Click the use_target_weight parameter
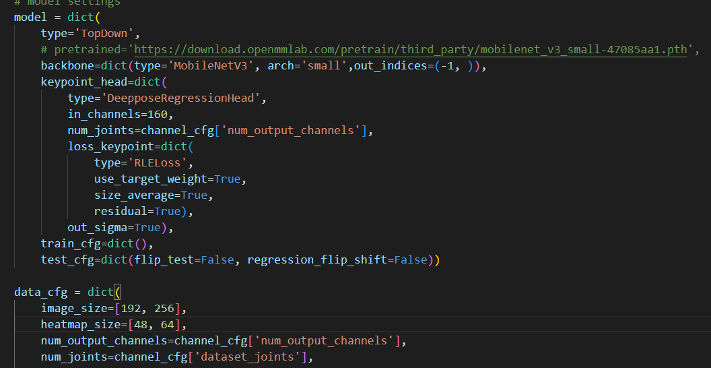Image resolution: width=711 pixels, height=368 pixels. 151,179
